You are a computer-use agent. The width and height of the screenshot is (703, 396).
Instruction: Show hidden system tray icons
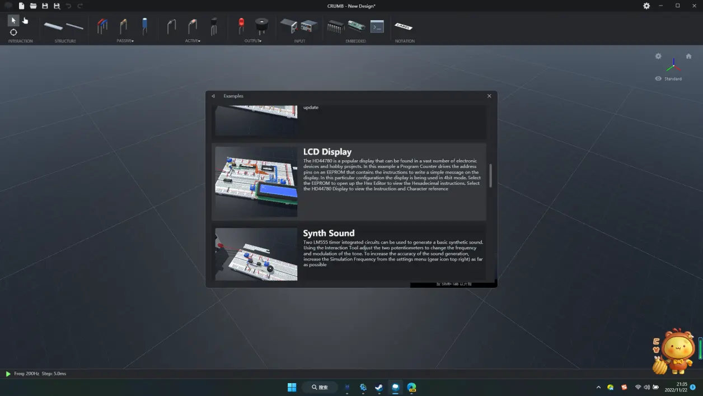(x=598, y=387)
